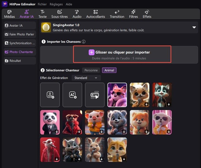Viewport: 201px width, 168px height.
Task: Open the Résultat sidebar section
Action: pyautogui.click(x=20, y=61)
